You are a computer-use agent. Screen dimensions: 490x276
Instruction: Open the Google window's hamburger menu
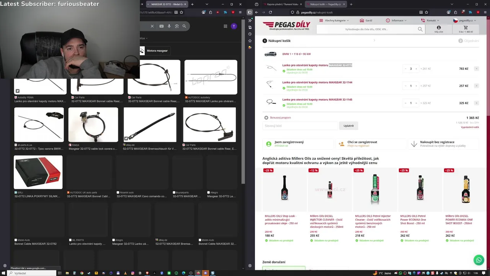pos(240,12)
